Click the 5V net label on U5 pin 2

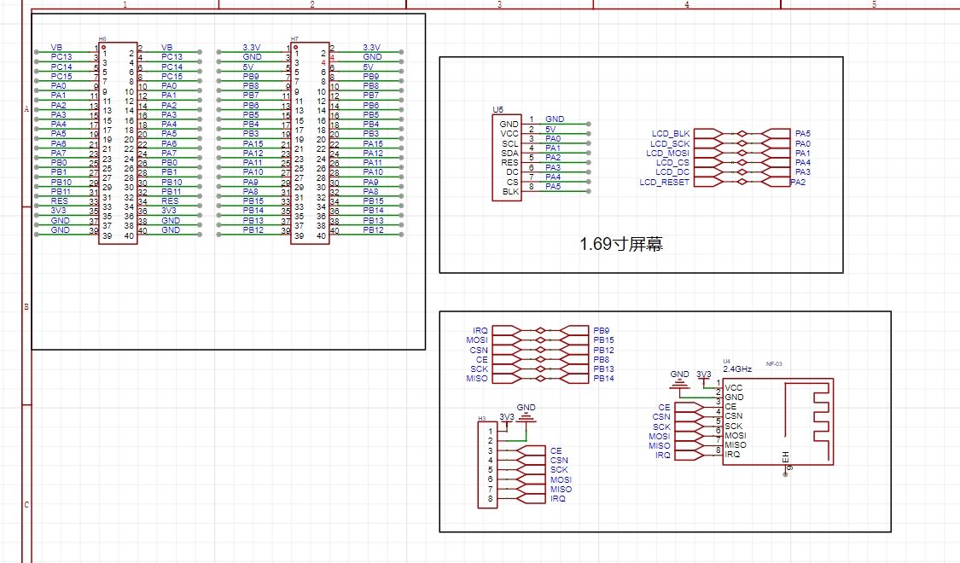[x=550, y=129]
